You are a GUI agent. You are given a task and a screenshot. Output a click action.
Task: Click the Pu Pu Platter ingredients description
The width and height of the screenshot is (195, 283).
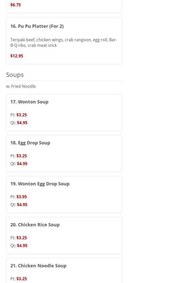pyautogui.click(x=64, y=42)
